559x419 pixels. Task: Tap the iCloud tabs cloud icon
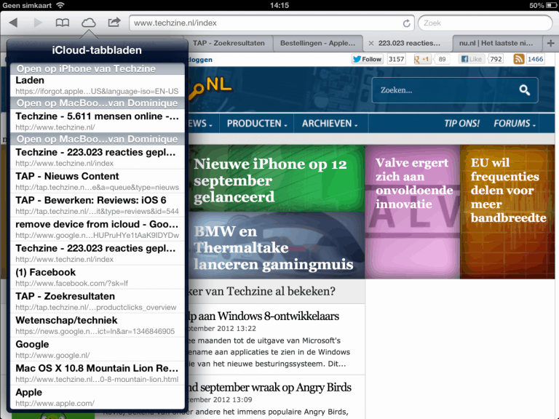click(x=88, y=23)
